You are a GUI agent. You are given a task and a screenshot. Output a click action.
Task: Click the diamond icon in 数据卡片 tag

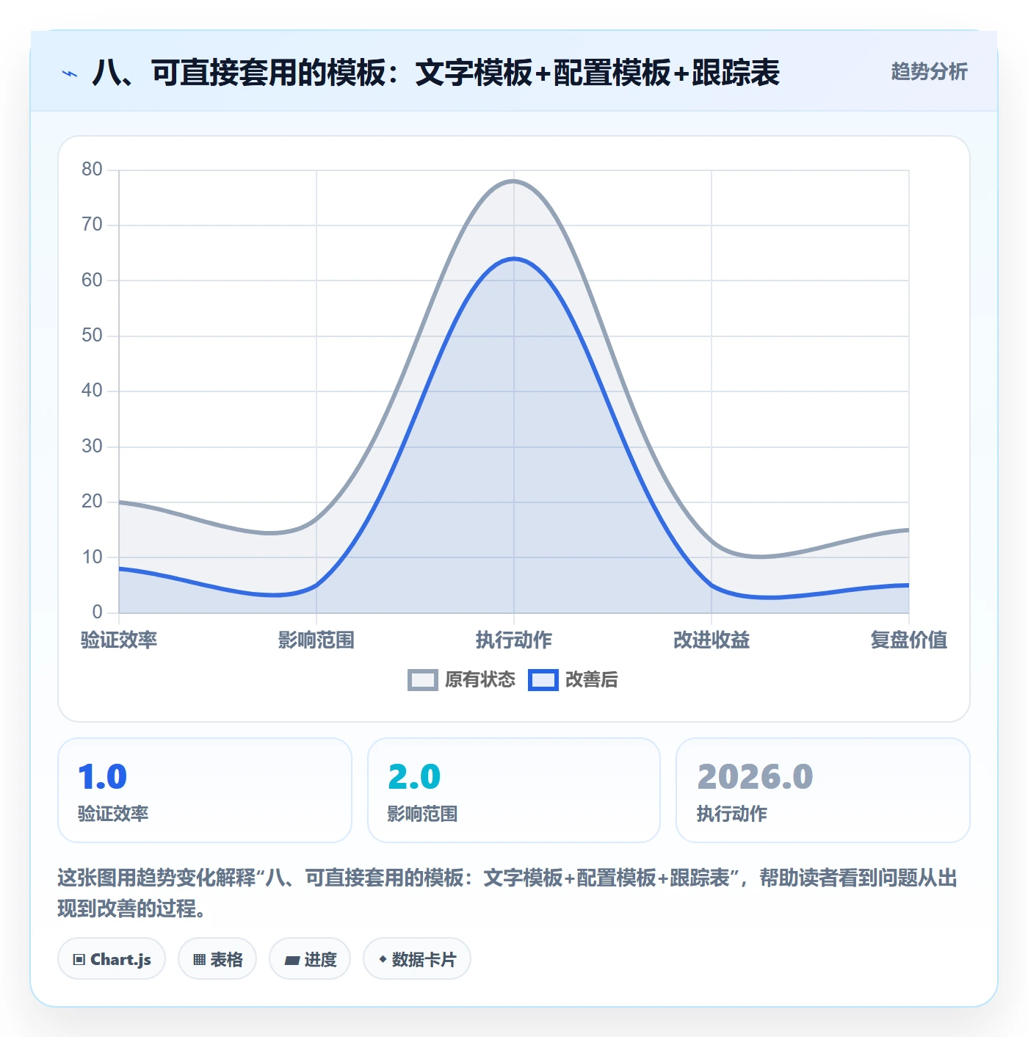coord(383,959)
